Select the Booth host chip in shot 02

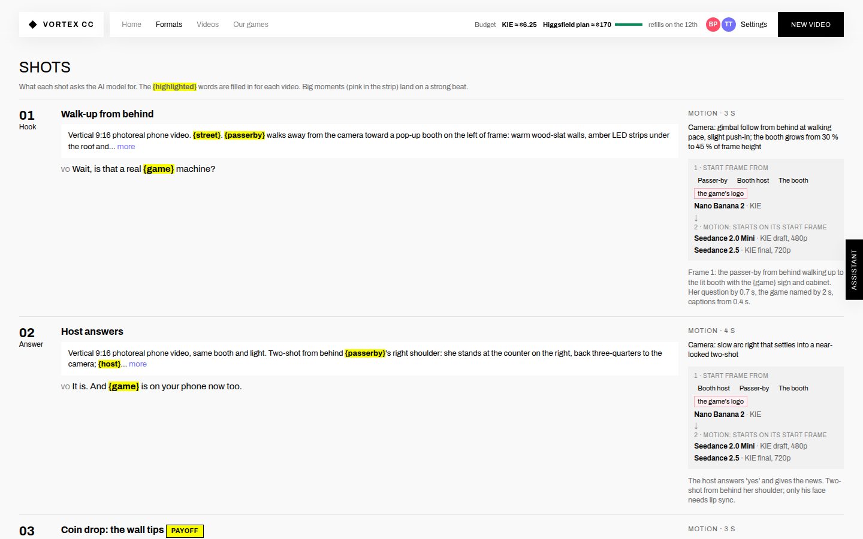713,388
